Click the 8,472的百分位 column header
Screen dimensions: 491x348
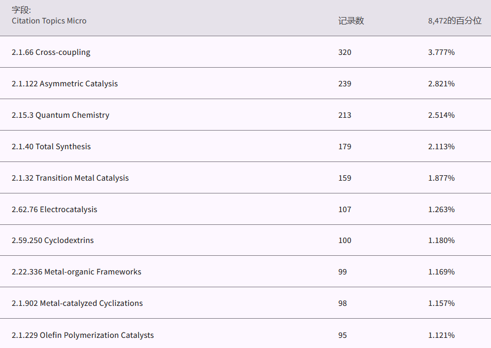coord(455,21)
